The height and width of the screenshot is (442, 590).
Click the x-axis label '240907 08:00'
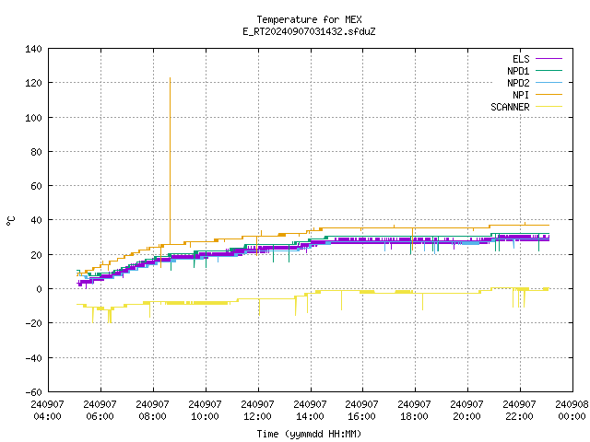coord(152,411)
